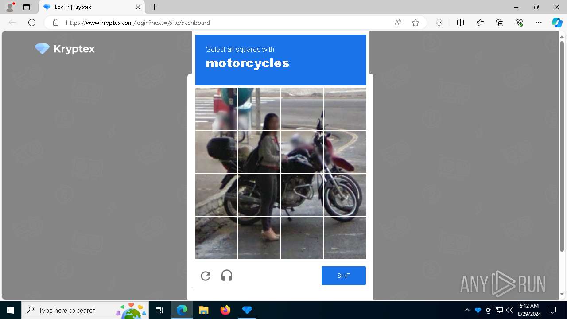Open the Copilot sidebar
This screenshot has width=567, height=319.
(557, 23)
